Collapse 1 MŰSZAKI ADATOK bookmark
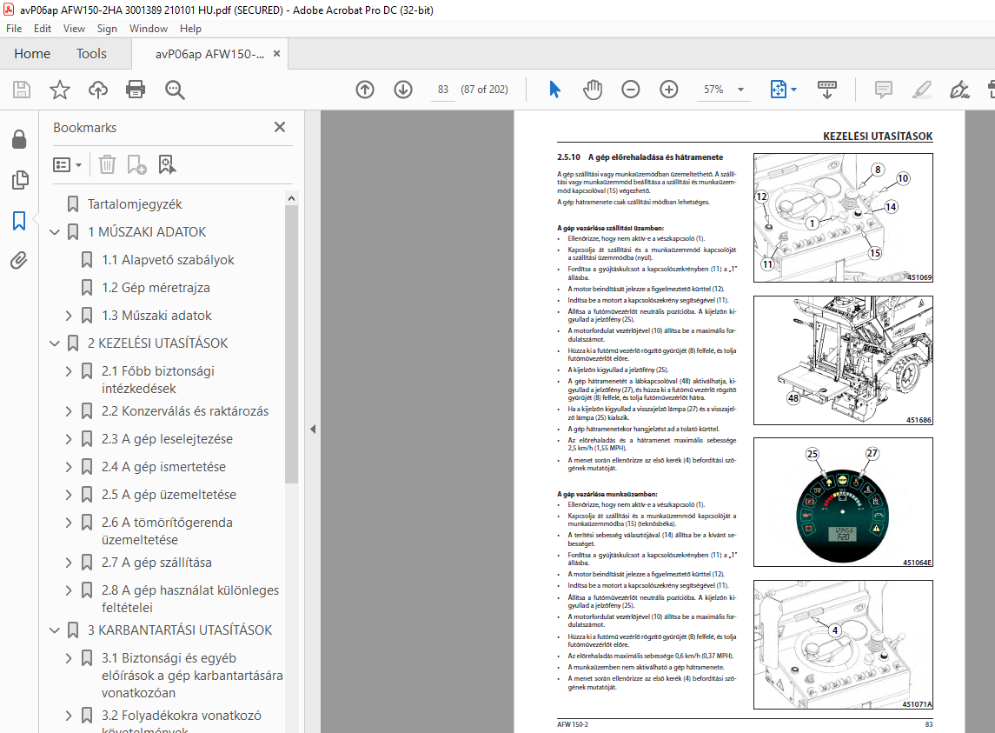 (55, 232)
